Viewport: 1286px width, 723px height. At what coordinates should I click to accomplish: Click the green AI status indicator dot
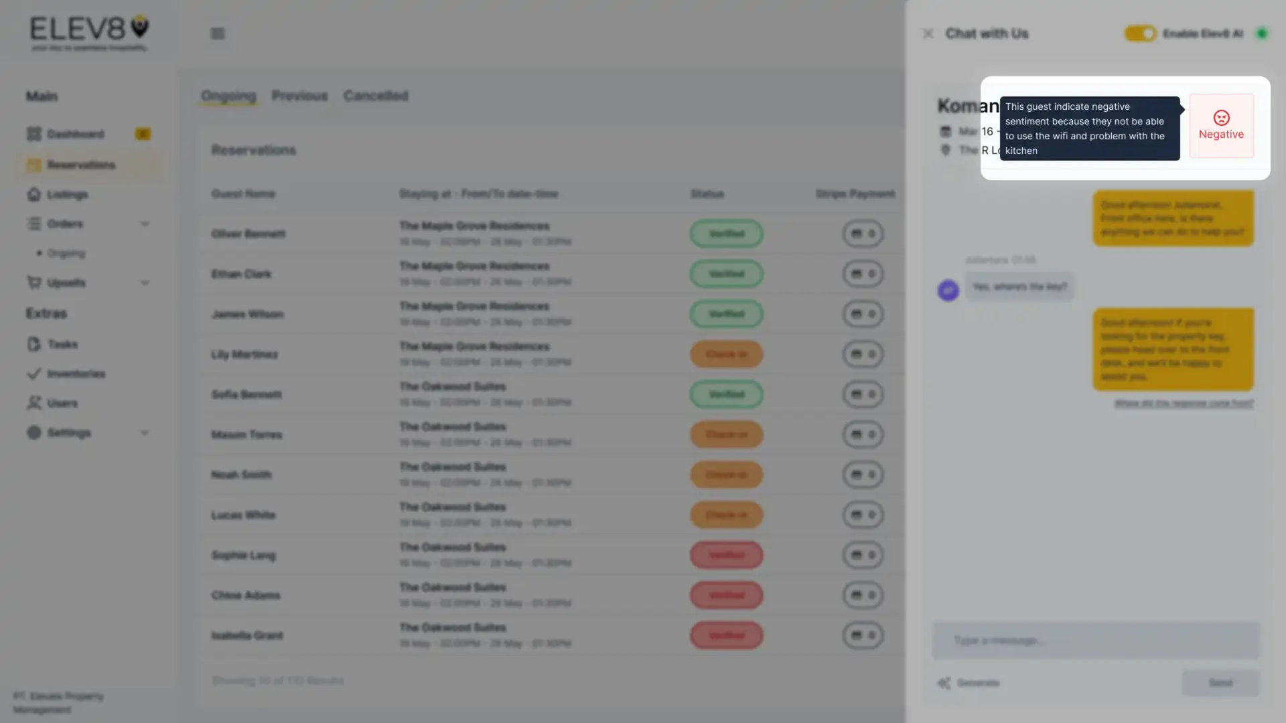point(1262,33)
